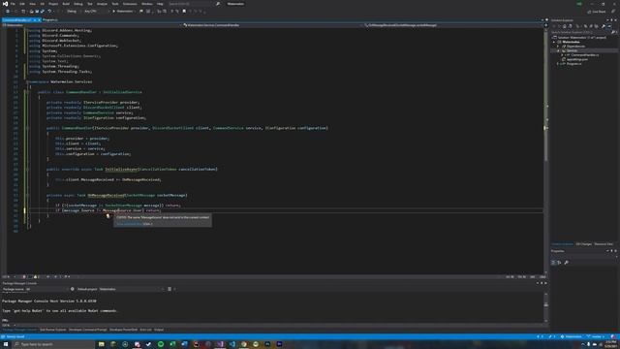
Task: Click the lightbulb quick actions icon
Action: coord(108,216)
